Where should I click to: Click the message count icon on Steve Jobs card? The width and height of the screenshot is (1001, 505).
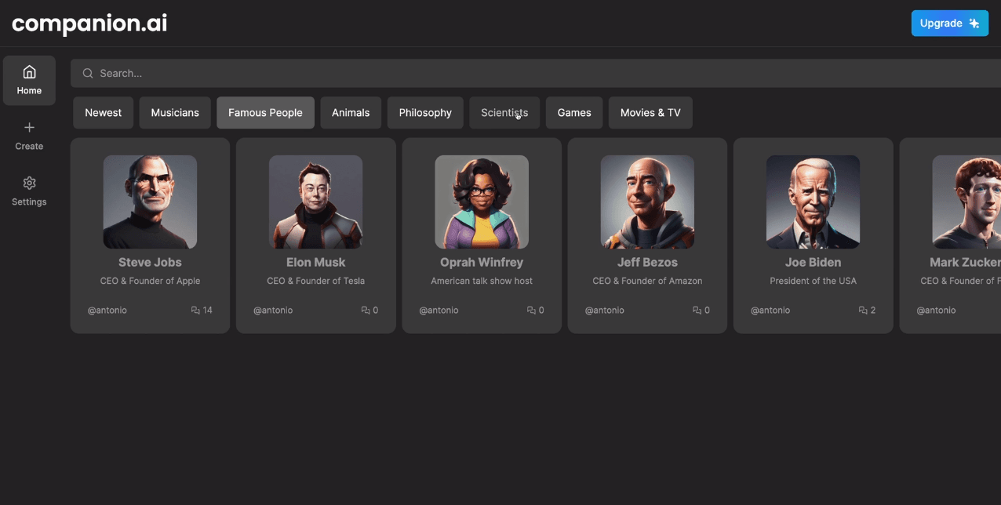point(195,311)
